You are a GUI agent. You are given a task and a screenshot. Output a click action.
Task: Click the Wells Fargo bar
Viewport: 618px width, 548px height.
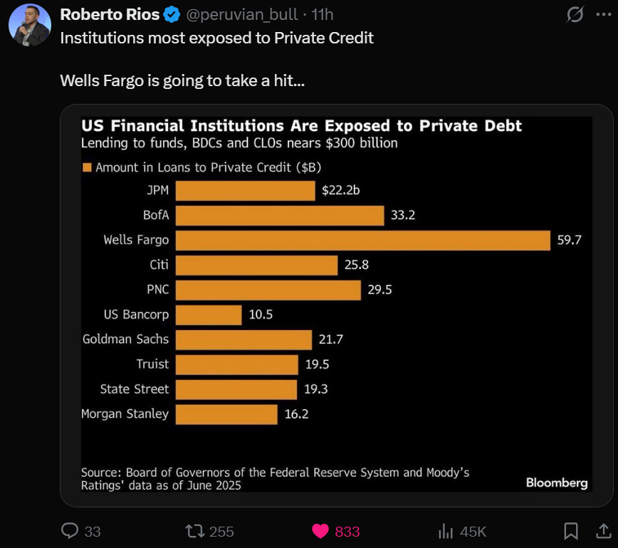pyautogui.click(x=362, y=241)
